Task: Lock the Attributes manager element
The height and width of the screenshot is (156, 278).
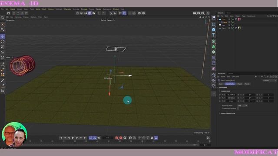Action: [271, 77]
